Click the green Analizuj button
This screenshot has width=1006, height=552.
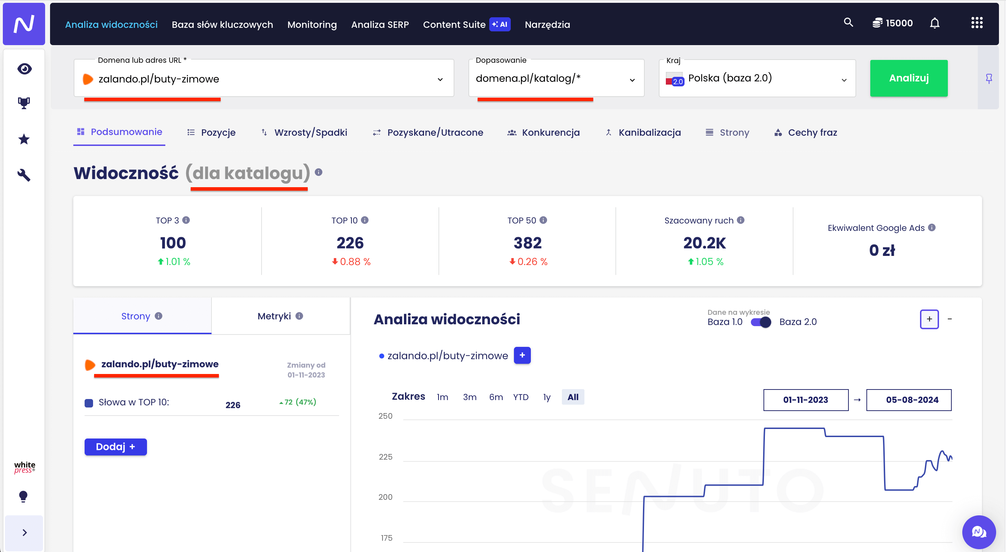[908, 78]
